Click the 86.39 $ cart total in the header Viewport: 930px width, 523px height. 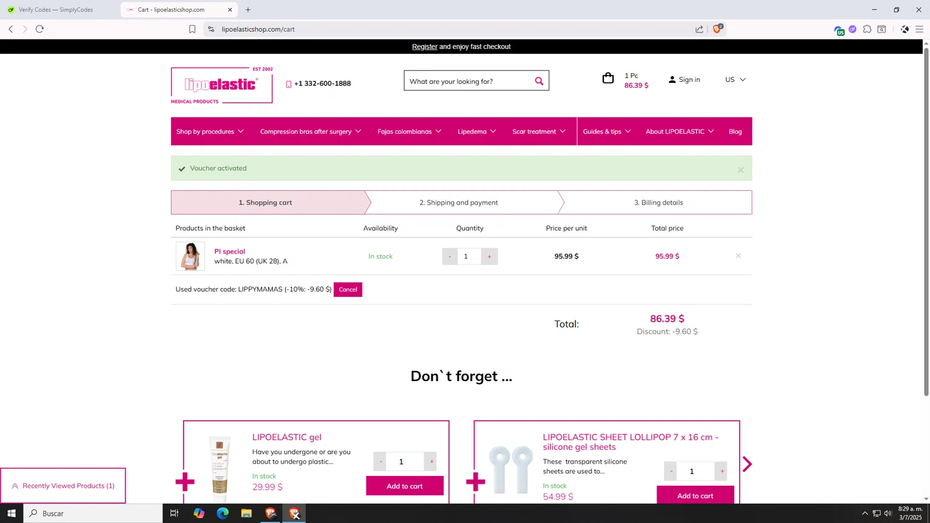point(636,86)
